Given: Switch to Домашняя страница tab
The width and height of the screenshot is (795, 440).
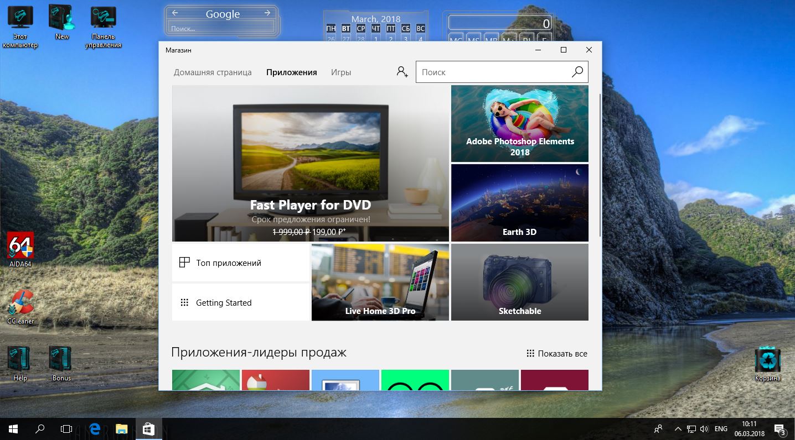Looking at the screenshot, I should coord(213,72).
